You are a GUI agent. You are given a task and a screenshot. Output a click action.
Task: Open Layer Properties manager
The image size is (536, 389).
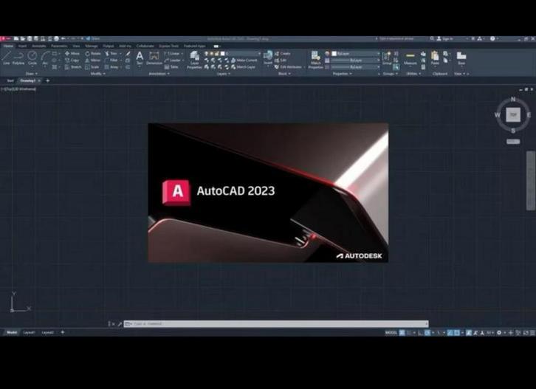(x=194, y=61)
